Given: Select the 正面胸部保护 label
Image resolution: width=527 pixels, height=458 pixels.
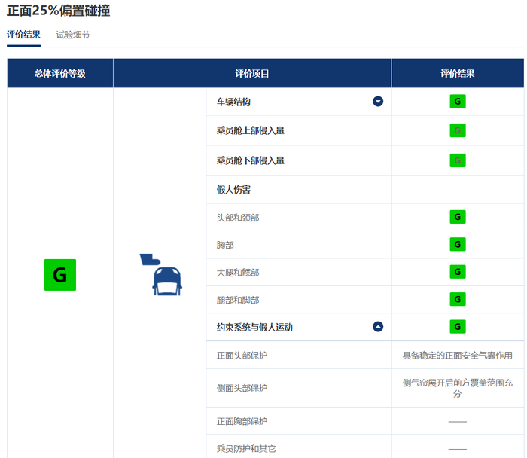Looking at the screenshot, I should [242, 421].
